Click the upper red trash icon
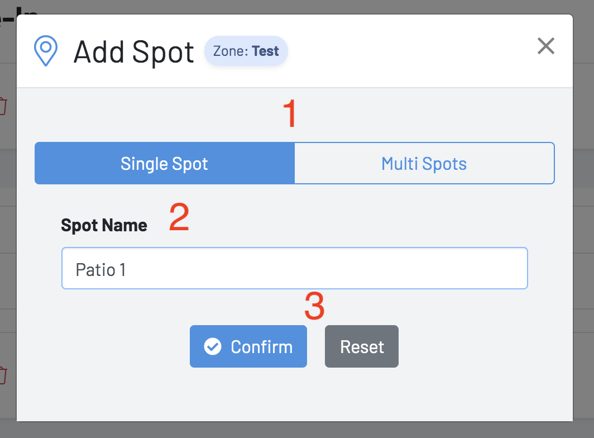This screenshot has width=594, height=438. tap(3, 106)
